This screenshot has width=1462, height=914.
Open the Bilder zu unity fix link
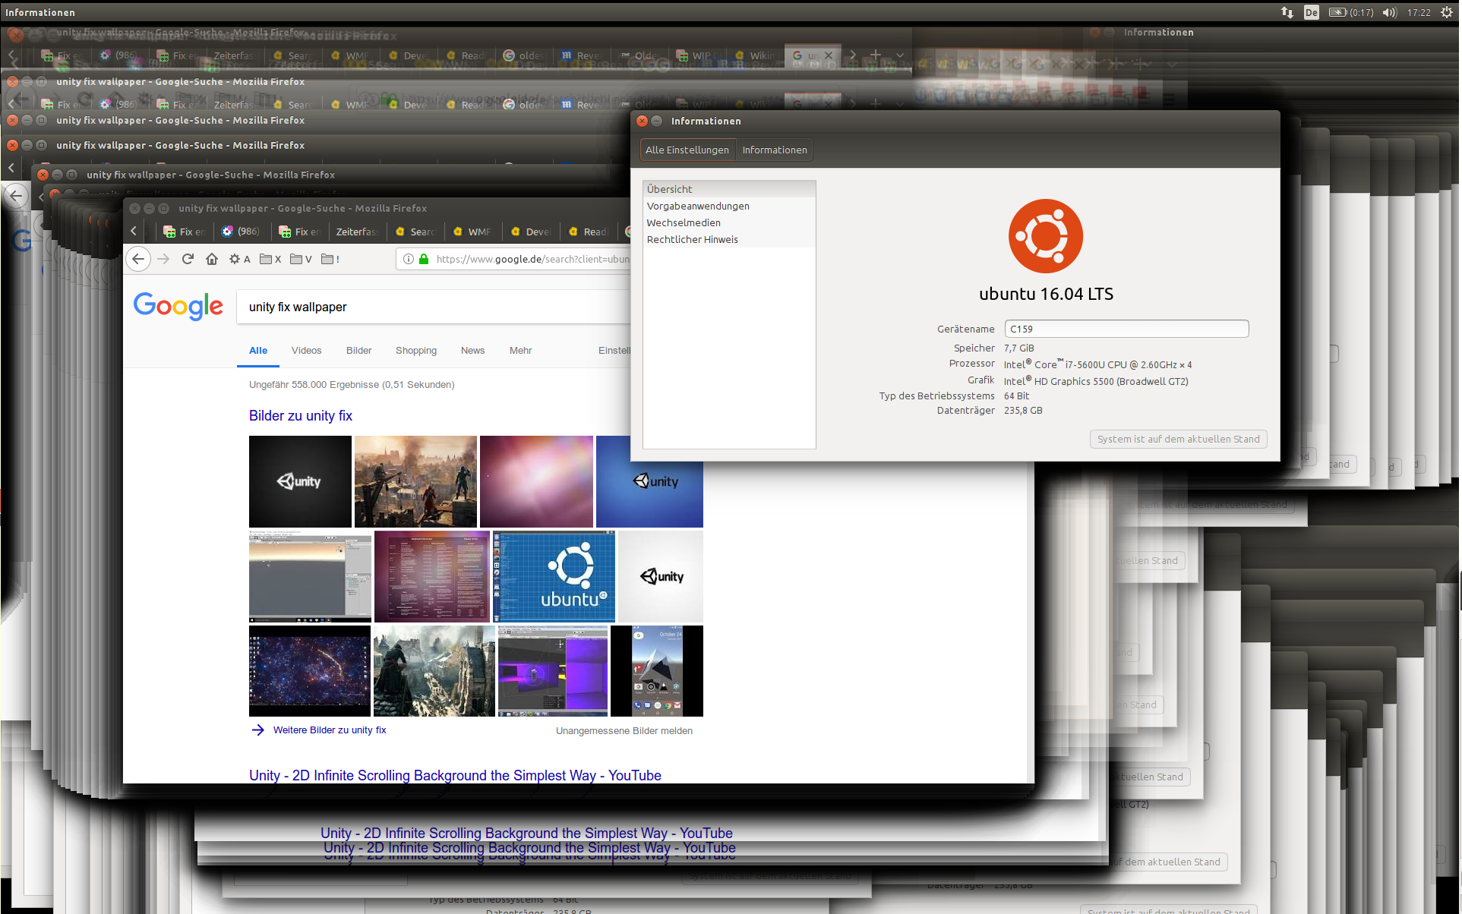pos(300,415)
